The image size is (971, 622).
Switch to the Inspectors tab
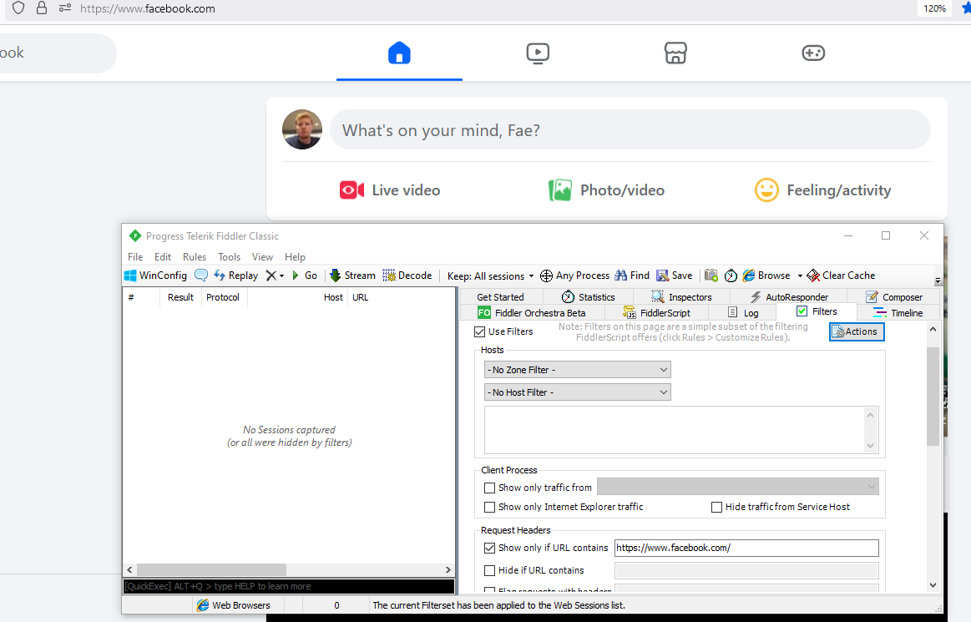click(681, 297)
